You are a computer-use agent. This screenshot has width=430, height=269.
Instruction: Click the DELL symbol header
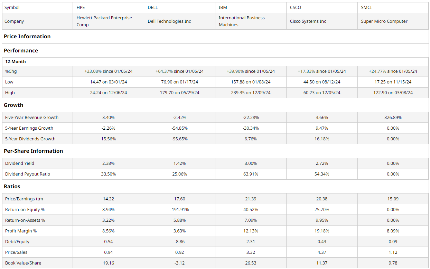152,8
